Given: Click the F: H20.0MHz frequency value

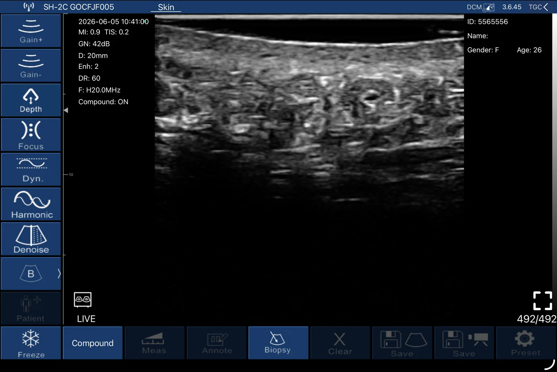Looking at the screenshot, I should pos(99,90).
